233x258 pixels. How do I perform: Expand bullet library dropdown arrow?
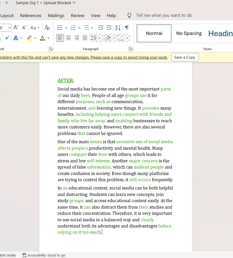[66, 28]
